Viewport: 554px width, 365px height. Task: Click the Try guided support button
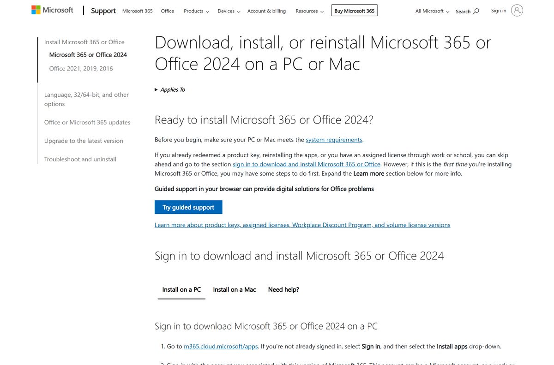click(188, 207)
